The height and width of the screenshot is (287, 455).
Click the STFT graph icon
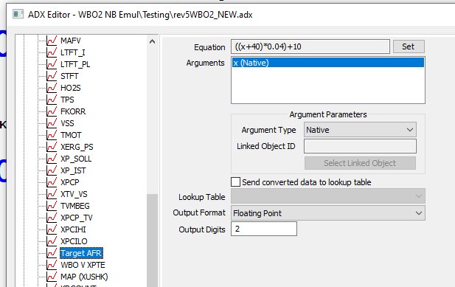[52, 76]
